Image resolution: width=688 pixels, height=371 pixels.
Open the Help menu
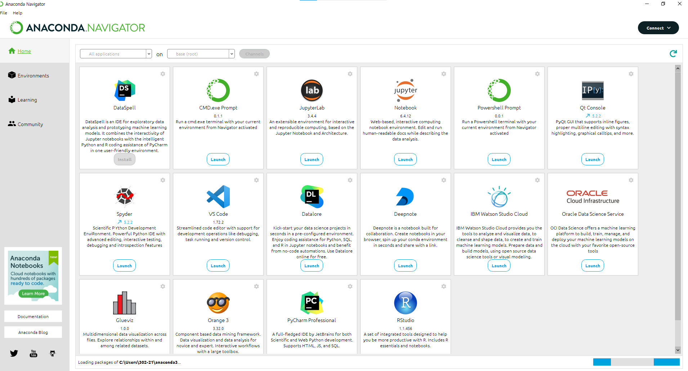[x=18, y=13]
